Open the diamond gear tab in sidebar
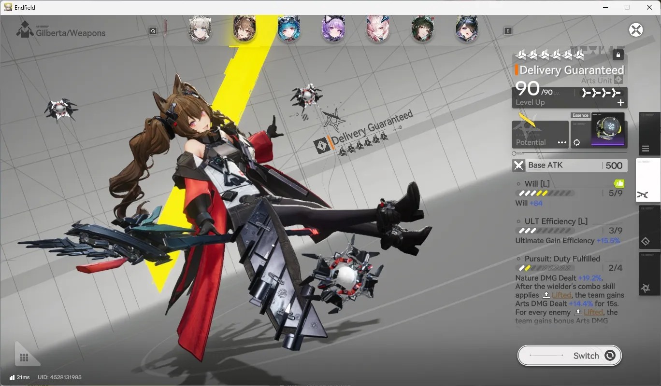This screenshot has height=386, width=661. (646, 241)
